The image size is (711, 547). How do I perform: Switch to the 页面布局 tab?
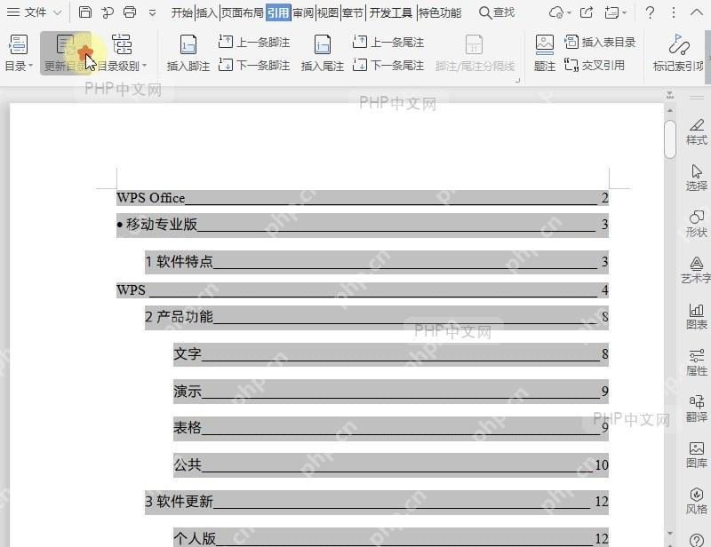(x=242, y=12)
